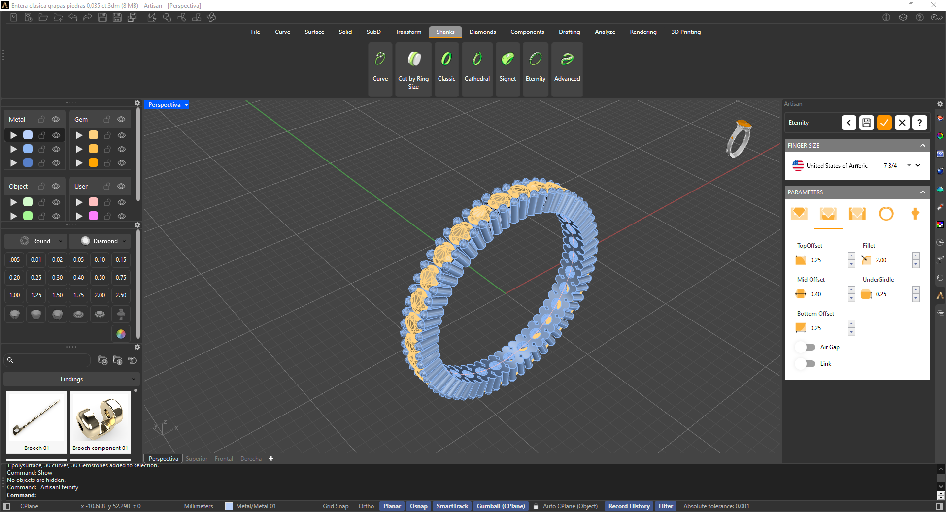Click the first Metal layer blue swatch
Screen dimensions: 946x512
point(28,135)
